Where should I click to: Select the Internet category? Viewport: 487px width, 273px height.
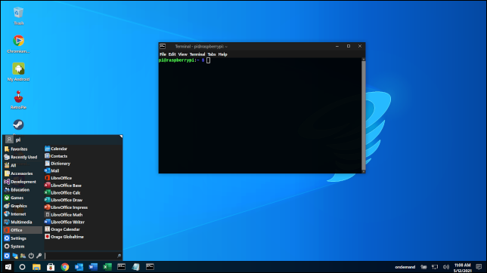pyautogui.click(x=23, y=214)
